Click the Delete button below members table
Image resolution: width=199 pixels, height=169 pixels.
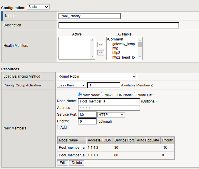[x=77, y=163]
